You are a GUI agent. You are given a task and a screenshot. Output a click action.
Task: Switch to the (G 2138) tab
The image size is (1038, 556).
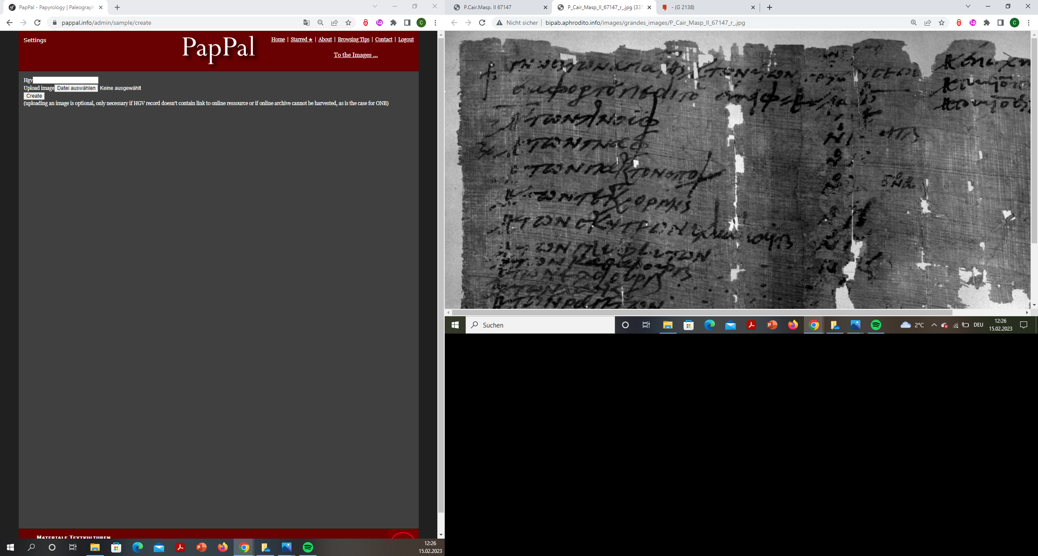click(708, 7)
